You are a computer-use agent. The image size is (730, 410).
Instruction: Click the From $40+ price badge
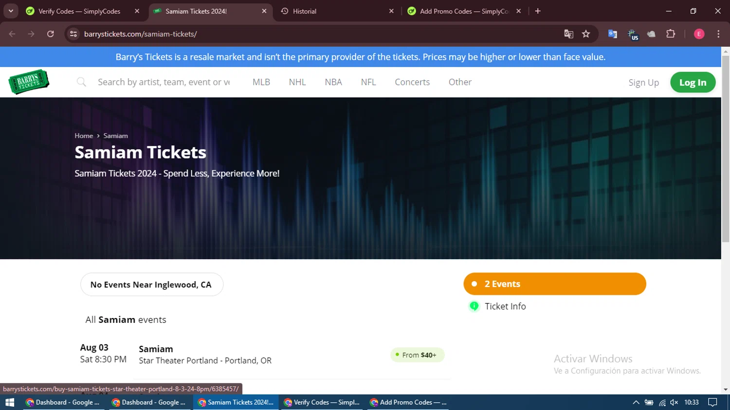tap(417, 355)
